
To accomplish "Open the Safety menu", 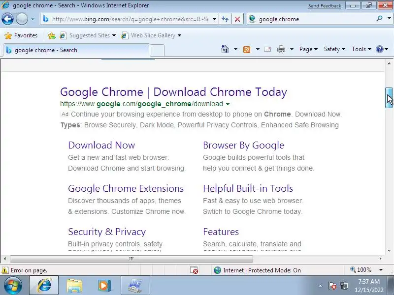I will tap(334, 49).
